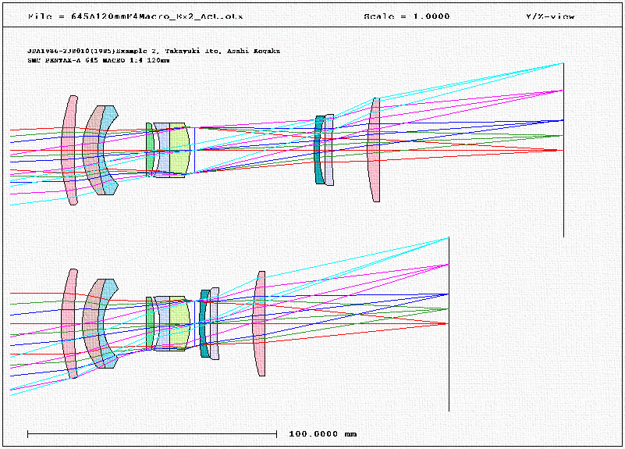This screenshot has height=449, width=625.
Task: Select the teal lens element in upper diagram
Action: 319,150
